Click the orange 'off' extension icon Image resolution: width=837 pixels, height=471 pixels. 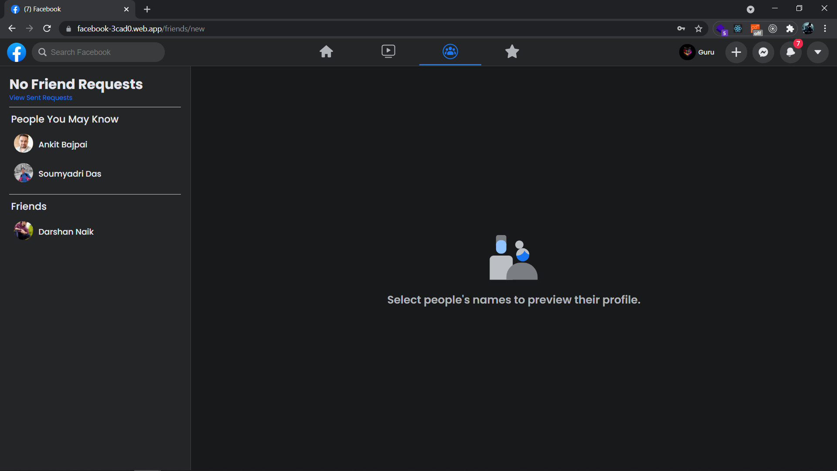point(755,29)
